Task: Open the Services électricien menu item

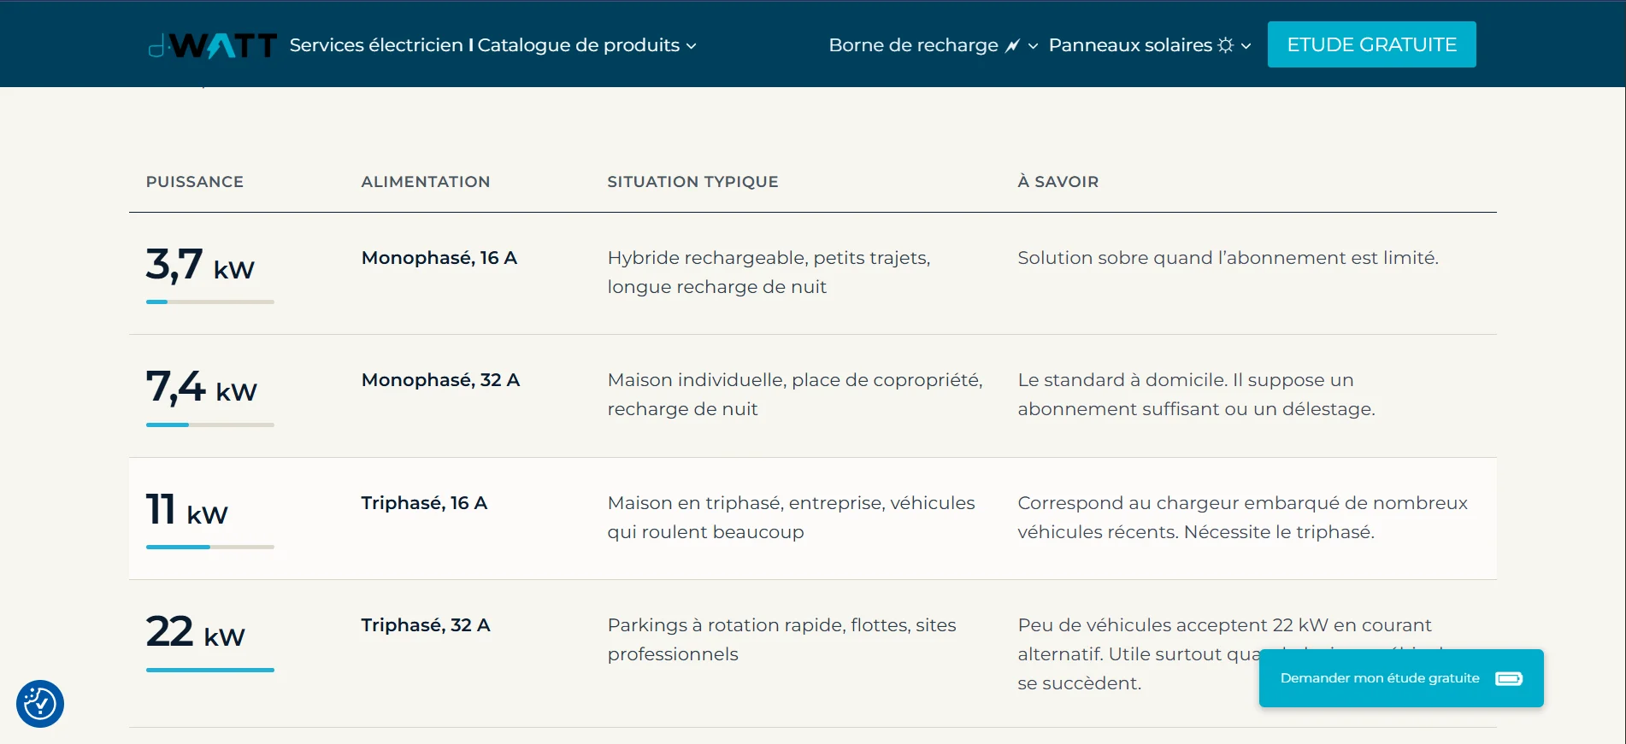Action: click(376, 45)
